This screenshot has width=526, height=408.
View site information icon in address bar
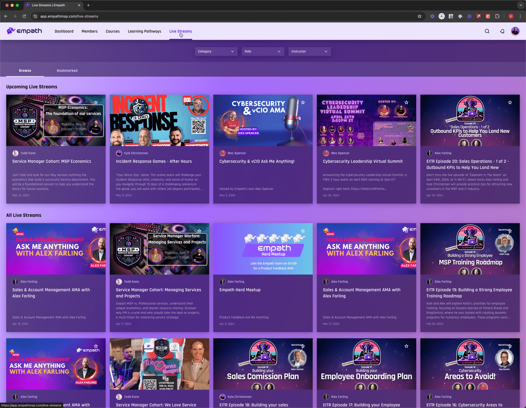[x=35, y=16]
